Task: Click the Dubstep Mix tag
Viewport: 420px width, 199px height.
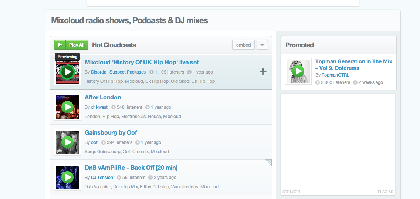Action: coord(125,187)
